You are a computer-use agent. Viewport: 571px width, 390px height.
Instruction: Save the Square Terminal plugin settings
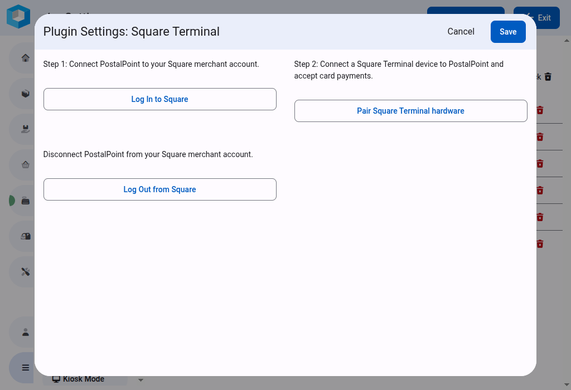coord(507,32)
